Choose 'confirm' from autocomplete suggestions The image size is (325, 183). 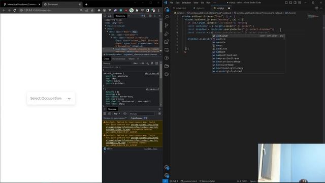point(248,39)
